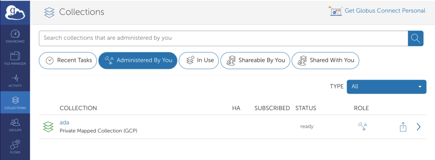Click the COLLECTION column header
The height and width of the screenshot is (160, 435).
pyautogui.click(x=78, y=108)
